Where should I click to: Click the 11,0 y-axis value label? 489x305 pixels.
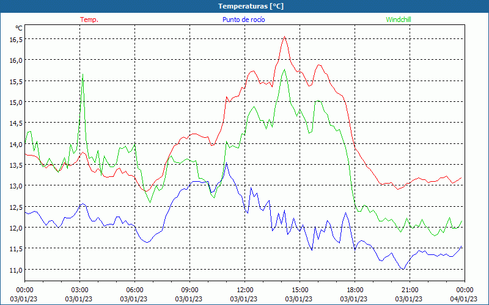click(x=15, y=269)
